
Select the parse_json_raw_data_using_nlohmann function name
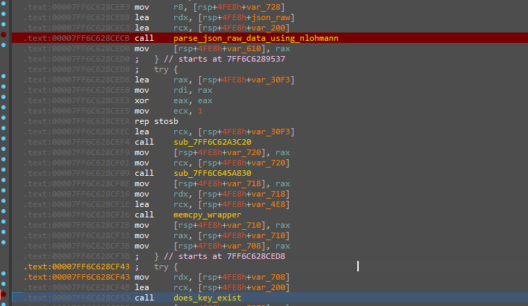coord(255,38)
